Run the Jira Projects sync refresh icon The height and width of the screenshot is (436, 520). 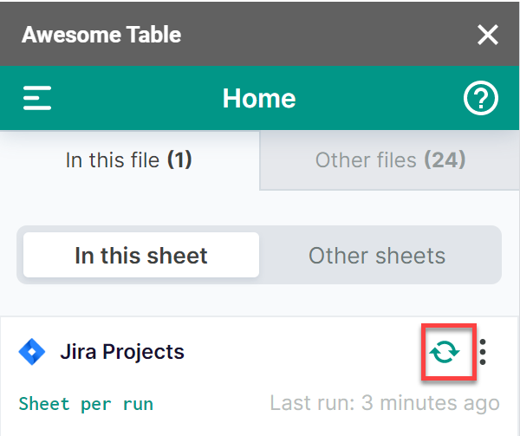(445, 352)
